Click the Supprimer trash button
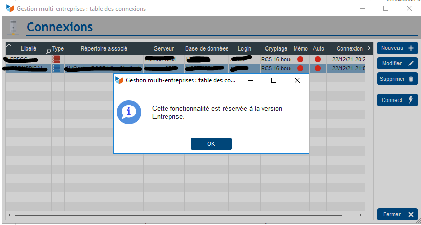Viewport: 421px width, 225px height. (x=398, y=79)
